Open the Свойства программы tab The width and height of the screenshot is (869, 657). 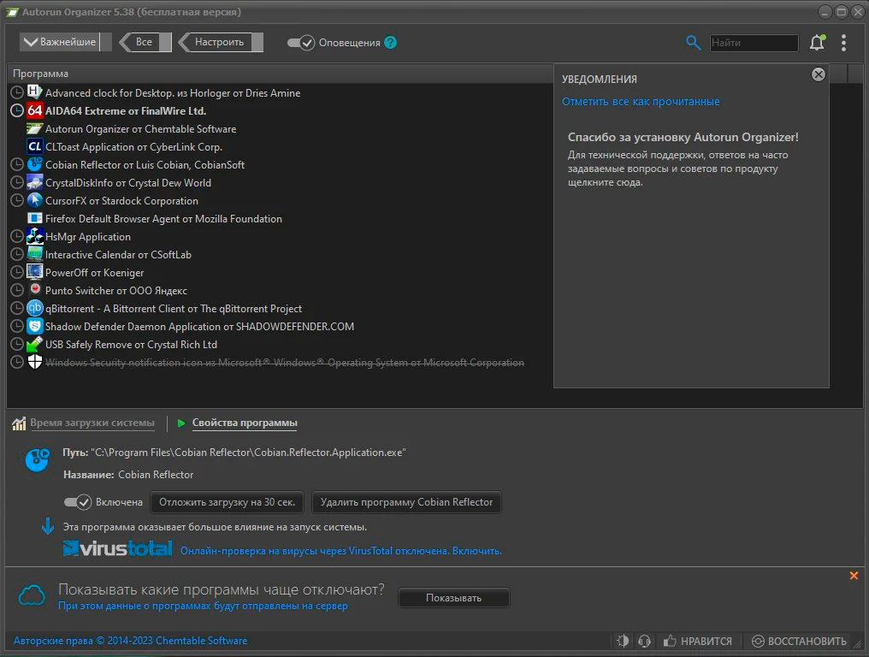[245, 423]
